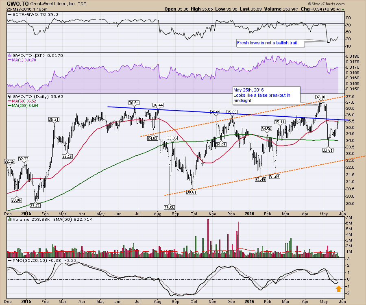Click the orange up arrow in PMO panel
This screenshot has height=305, width=366.
tap(339, 289)
